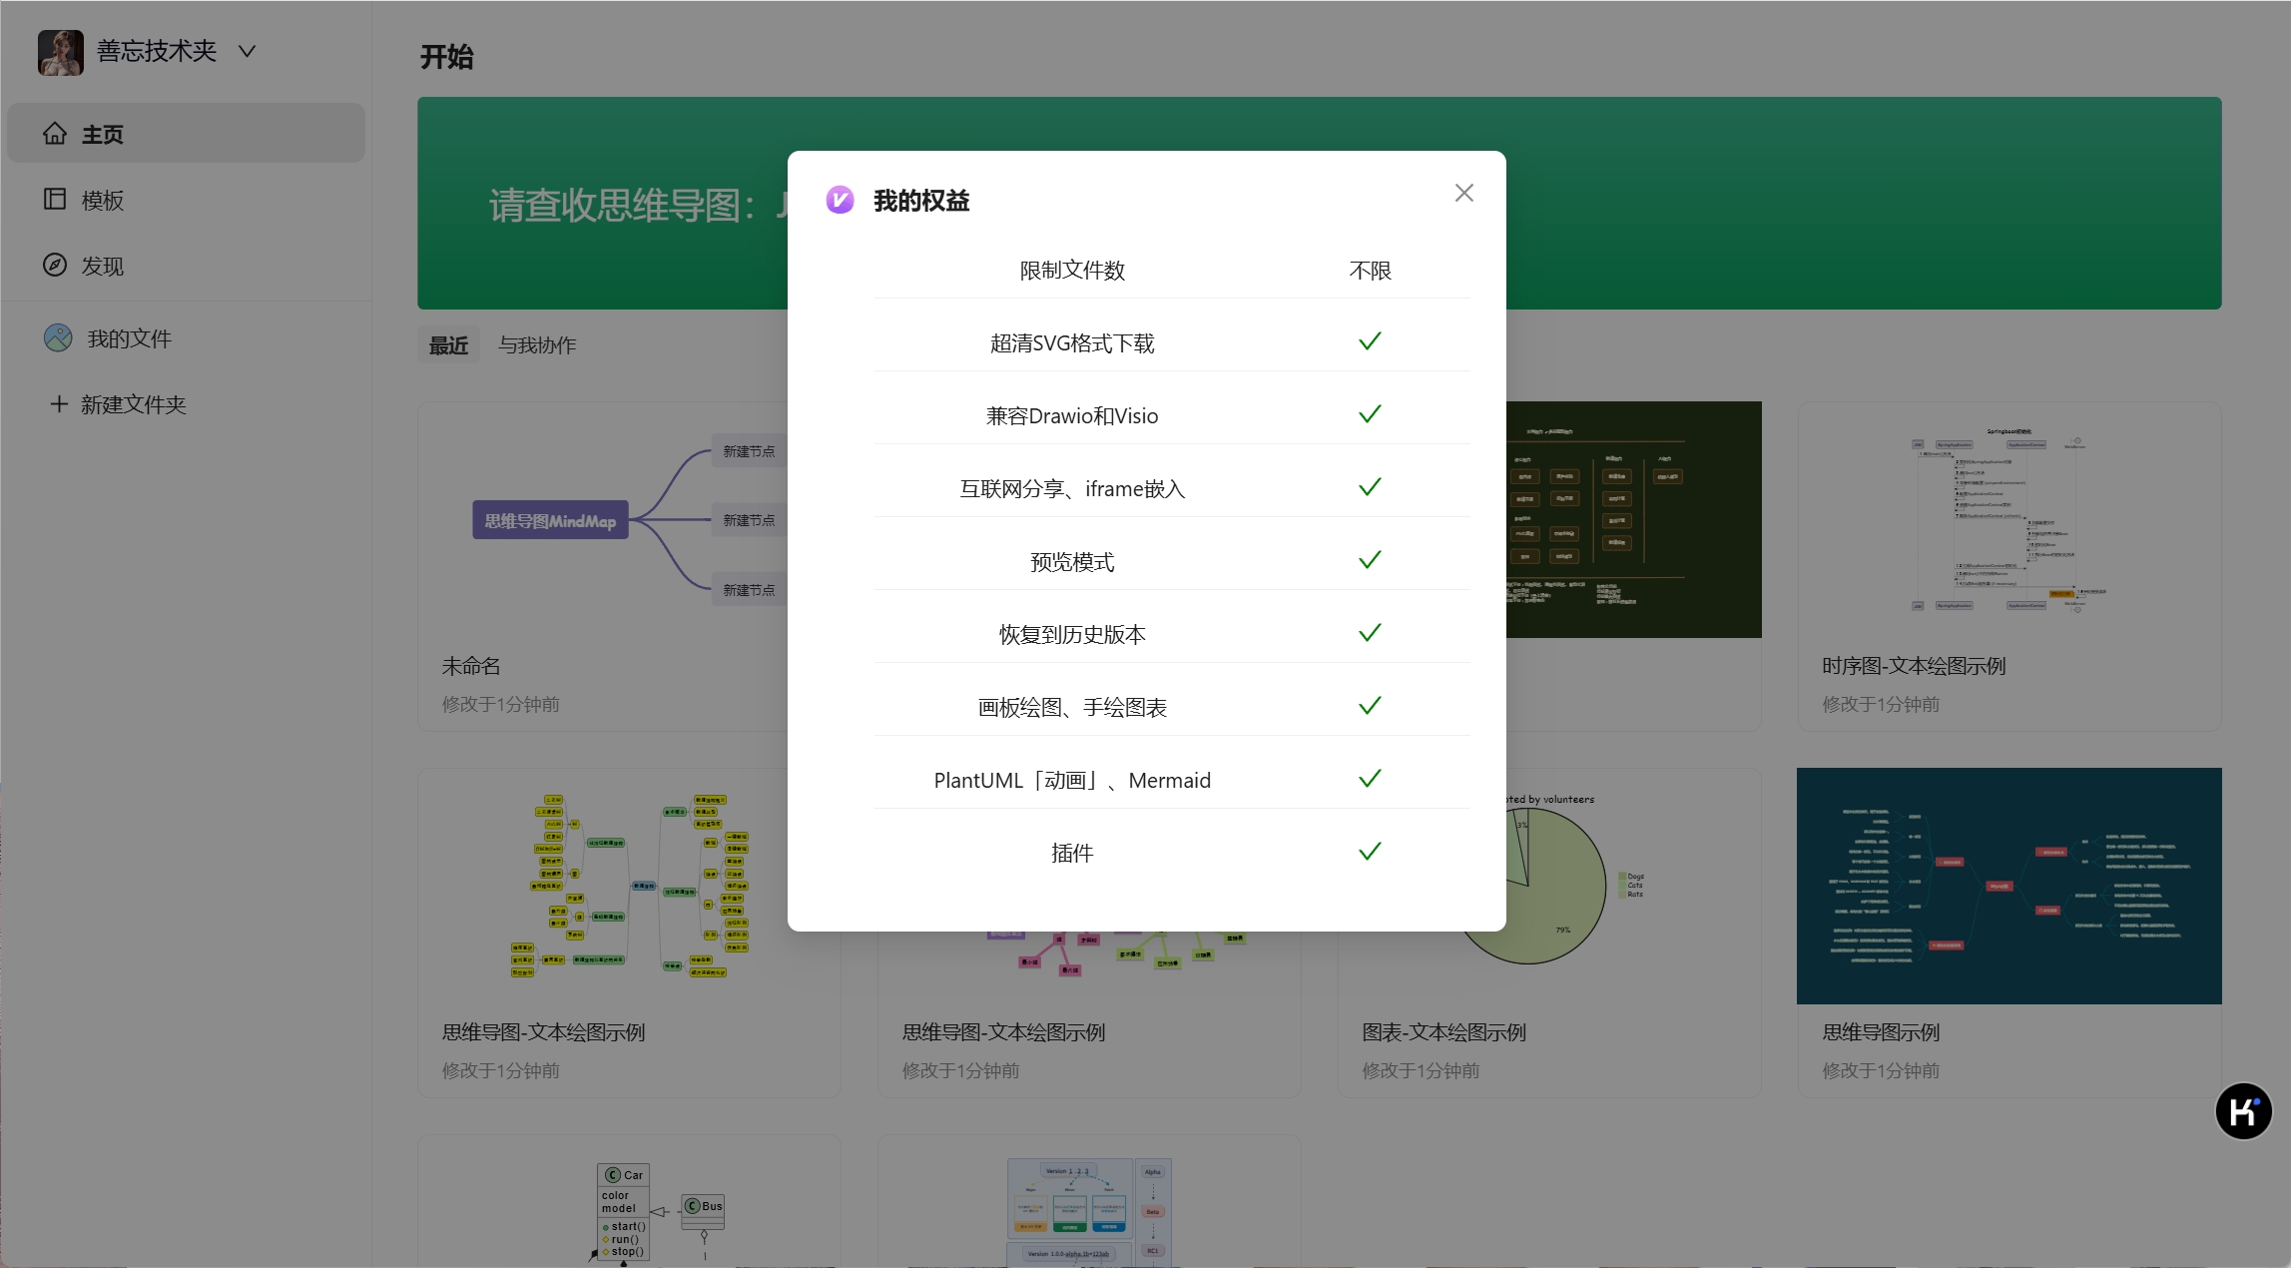2291x1268 pixels.
Task: Click the 插件 row label
Action: tap(1072, 854)
